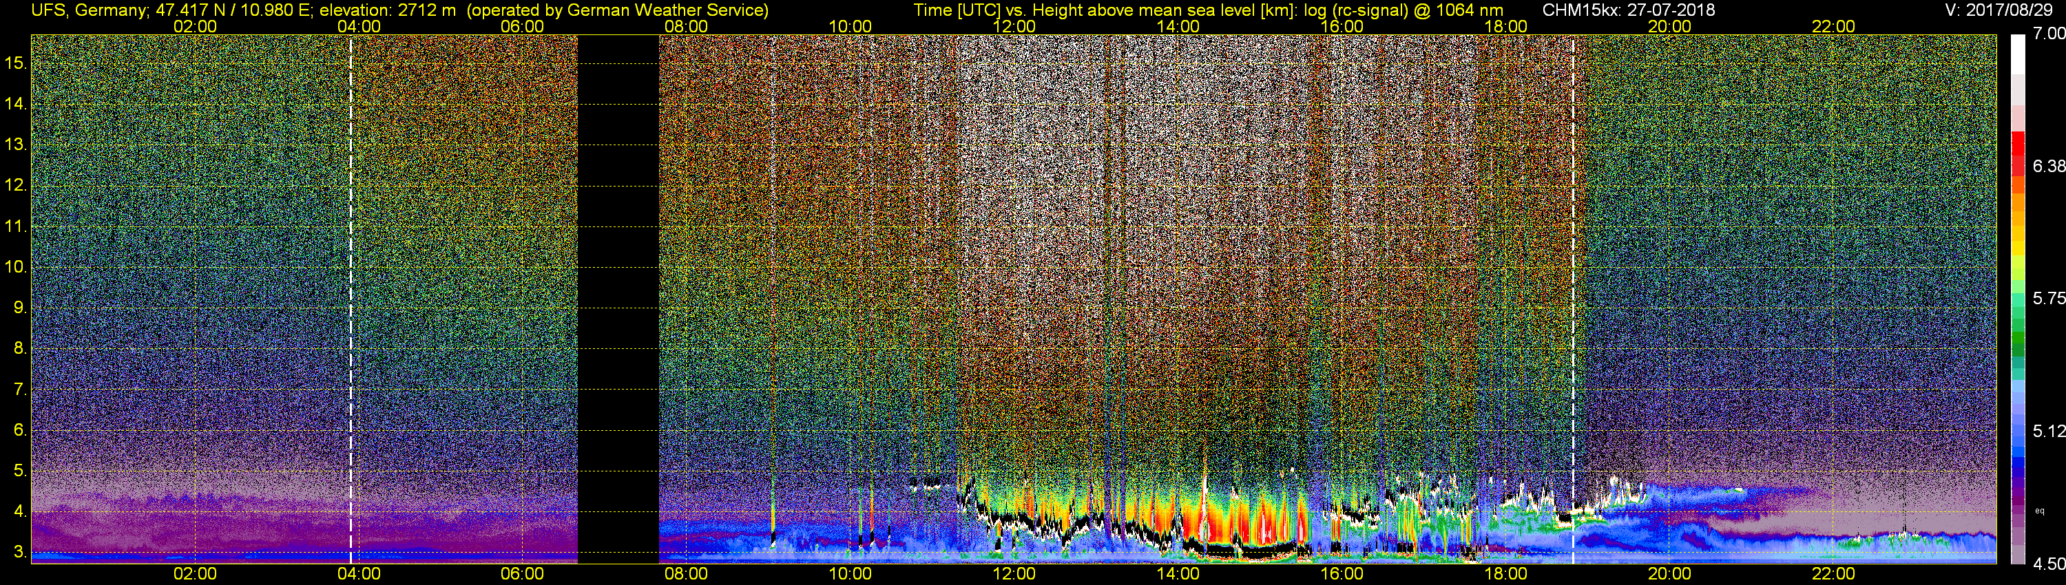This screenshot has height=585, width=2066.
Task: Click the '20:00' label on the bottom time axis
Action: tap(1670, 574)
